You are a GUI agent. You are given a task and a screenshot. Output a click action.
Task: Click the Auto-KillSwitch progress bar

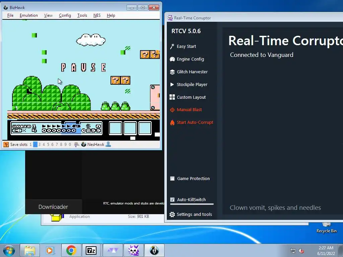click(x=192, y=204)
